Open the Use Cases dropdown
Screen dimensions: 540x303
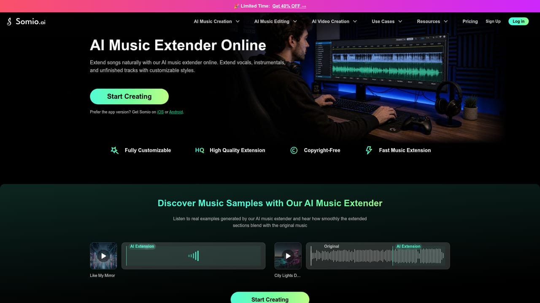click(x=387, y=21)
